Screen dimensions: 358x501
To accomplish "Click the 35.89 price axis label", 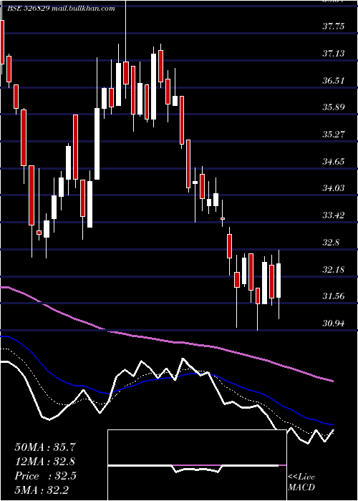I will point(334,107).
